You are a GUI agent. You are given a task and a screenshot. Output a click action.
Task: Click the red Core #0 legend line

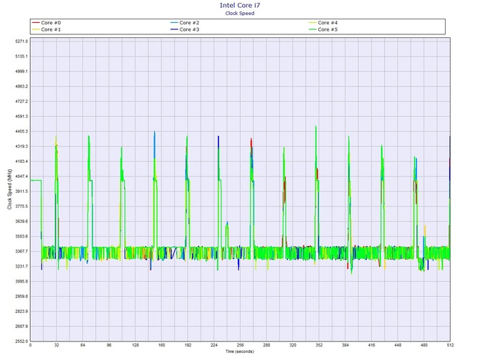coord(36,23)
